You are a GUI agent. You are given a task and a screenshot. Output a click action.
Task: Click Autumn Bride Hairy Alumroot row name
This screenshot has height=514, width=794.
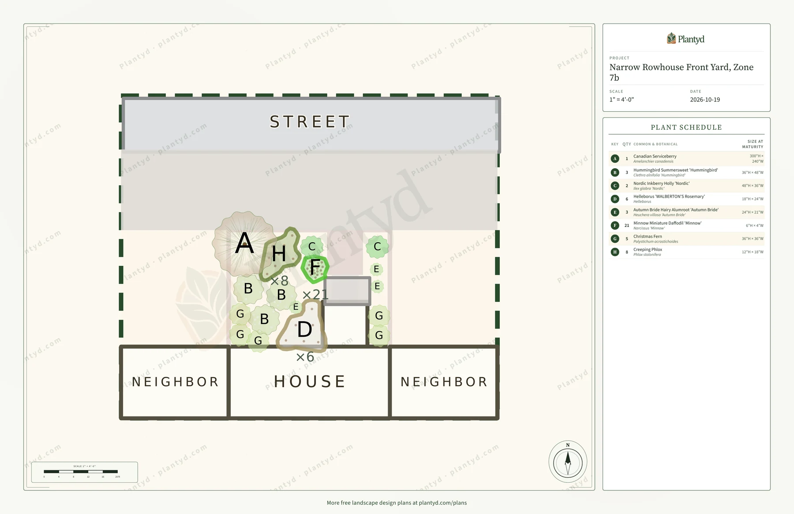click(x=676, y=210)
